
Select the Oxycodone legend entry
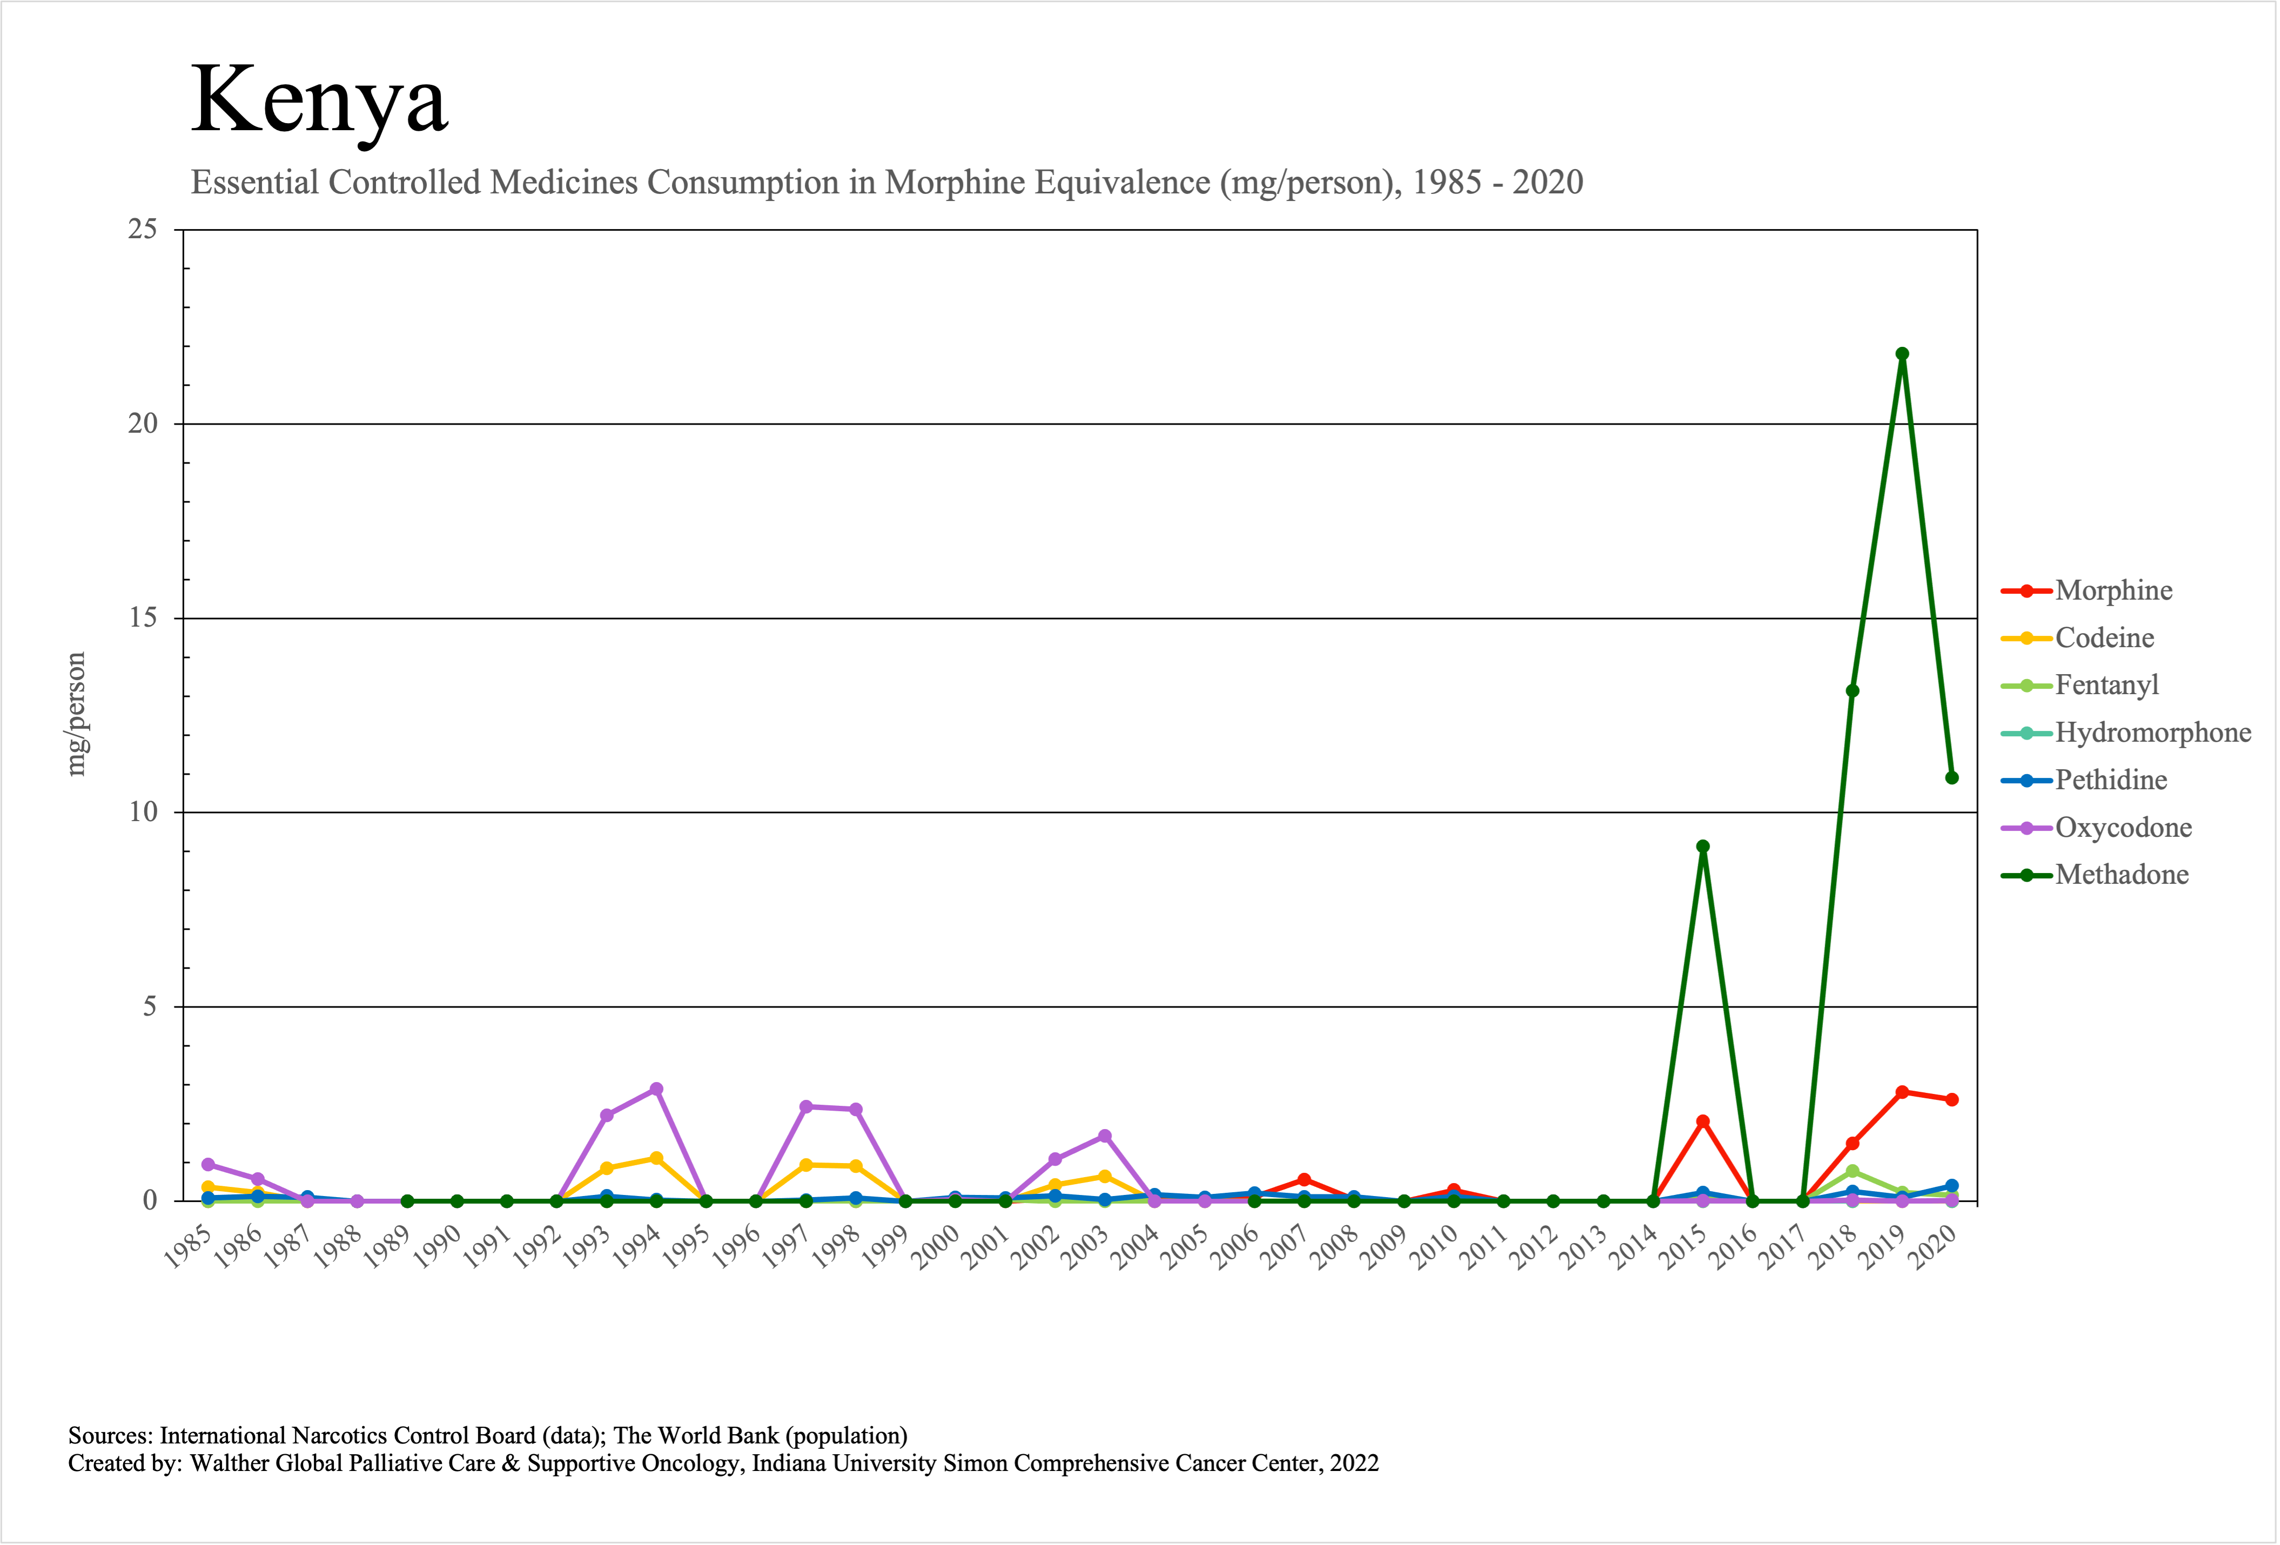point(2123,828)
